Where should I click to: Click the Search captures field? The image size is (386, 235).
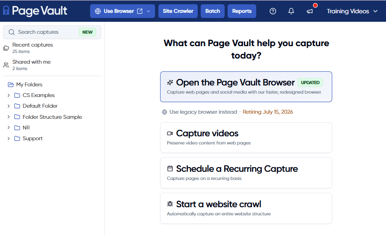tap(52, 32)
